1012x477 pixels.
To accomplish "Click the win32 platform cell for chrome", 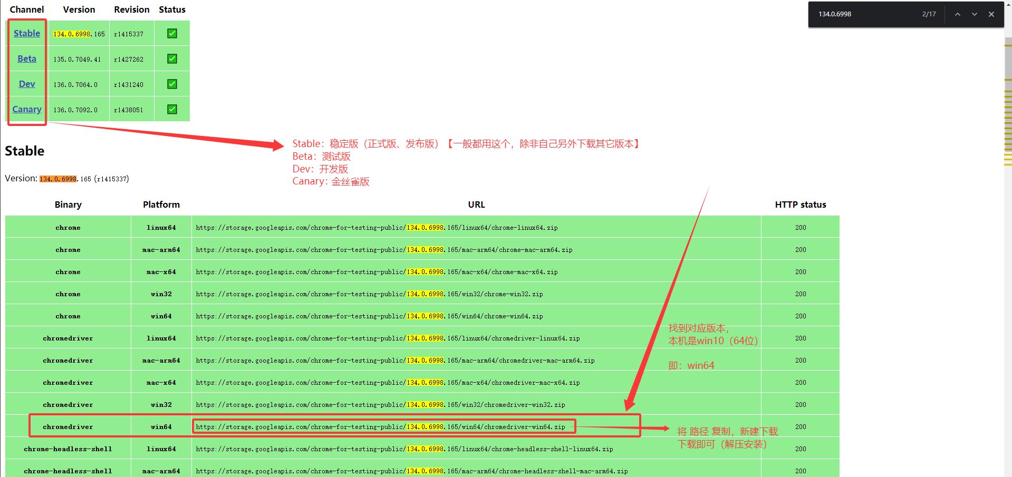I will 161,294.
